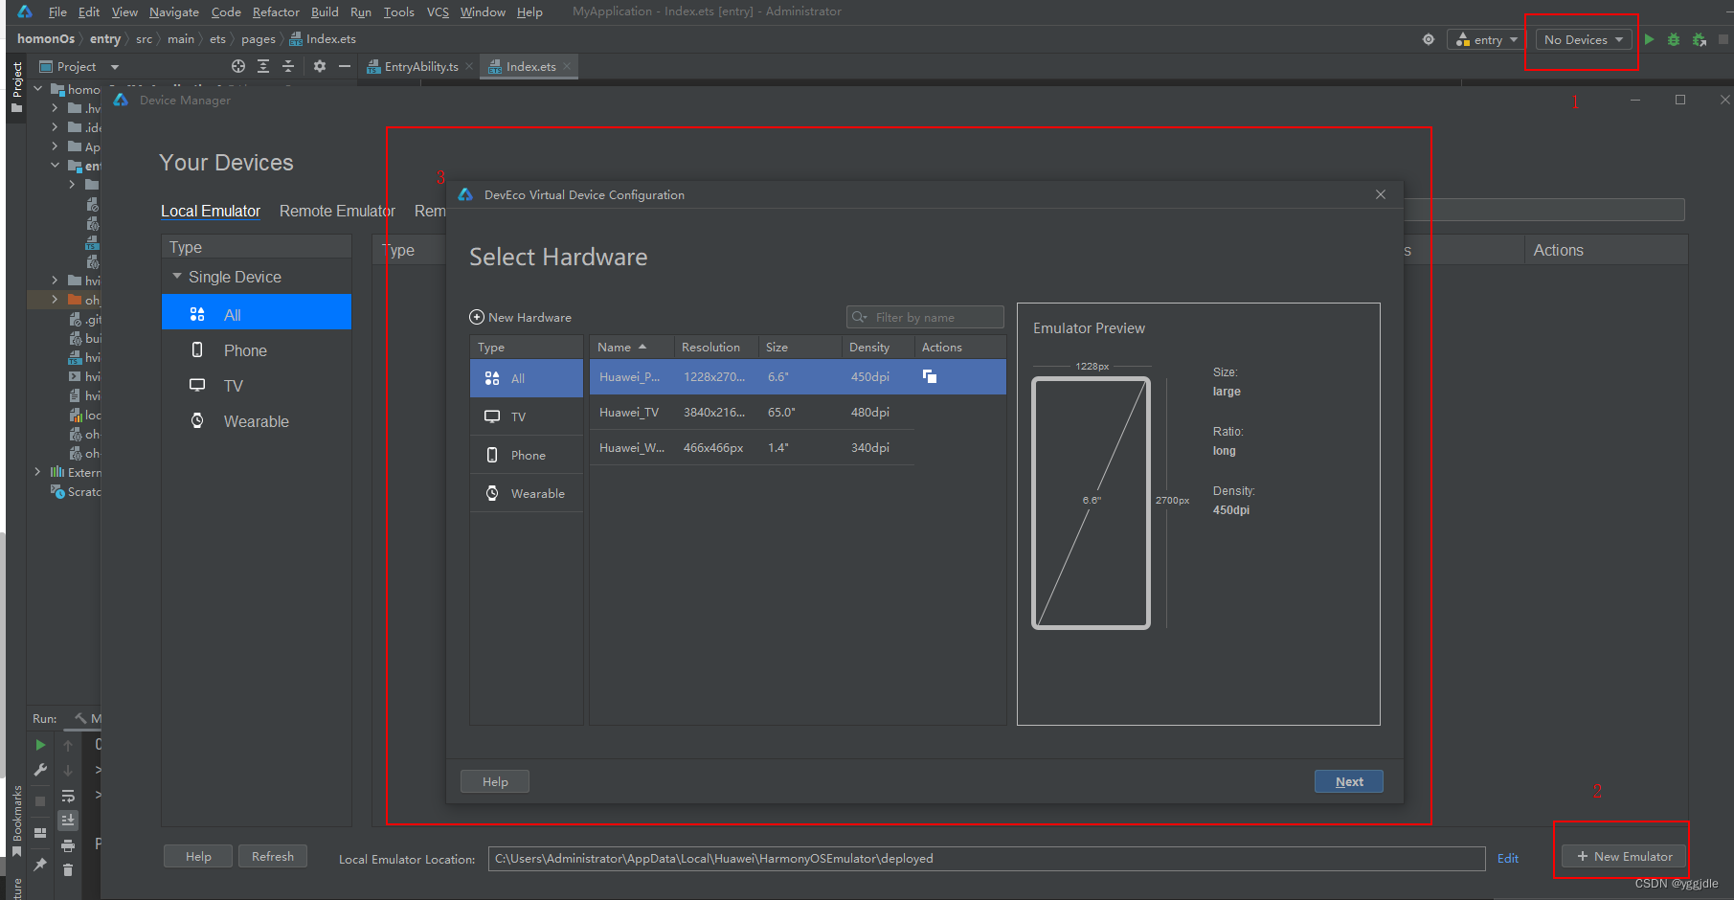Open the entry run configuration dropdown

[x=1488, y=39]
